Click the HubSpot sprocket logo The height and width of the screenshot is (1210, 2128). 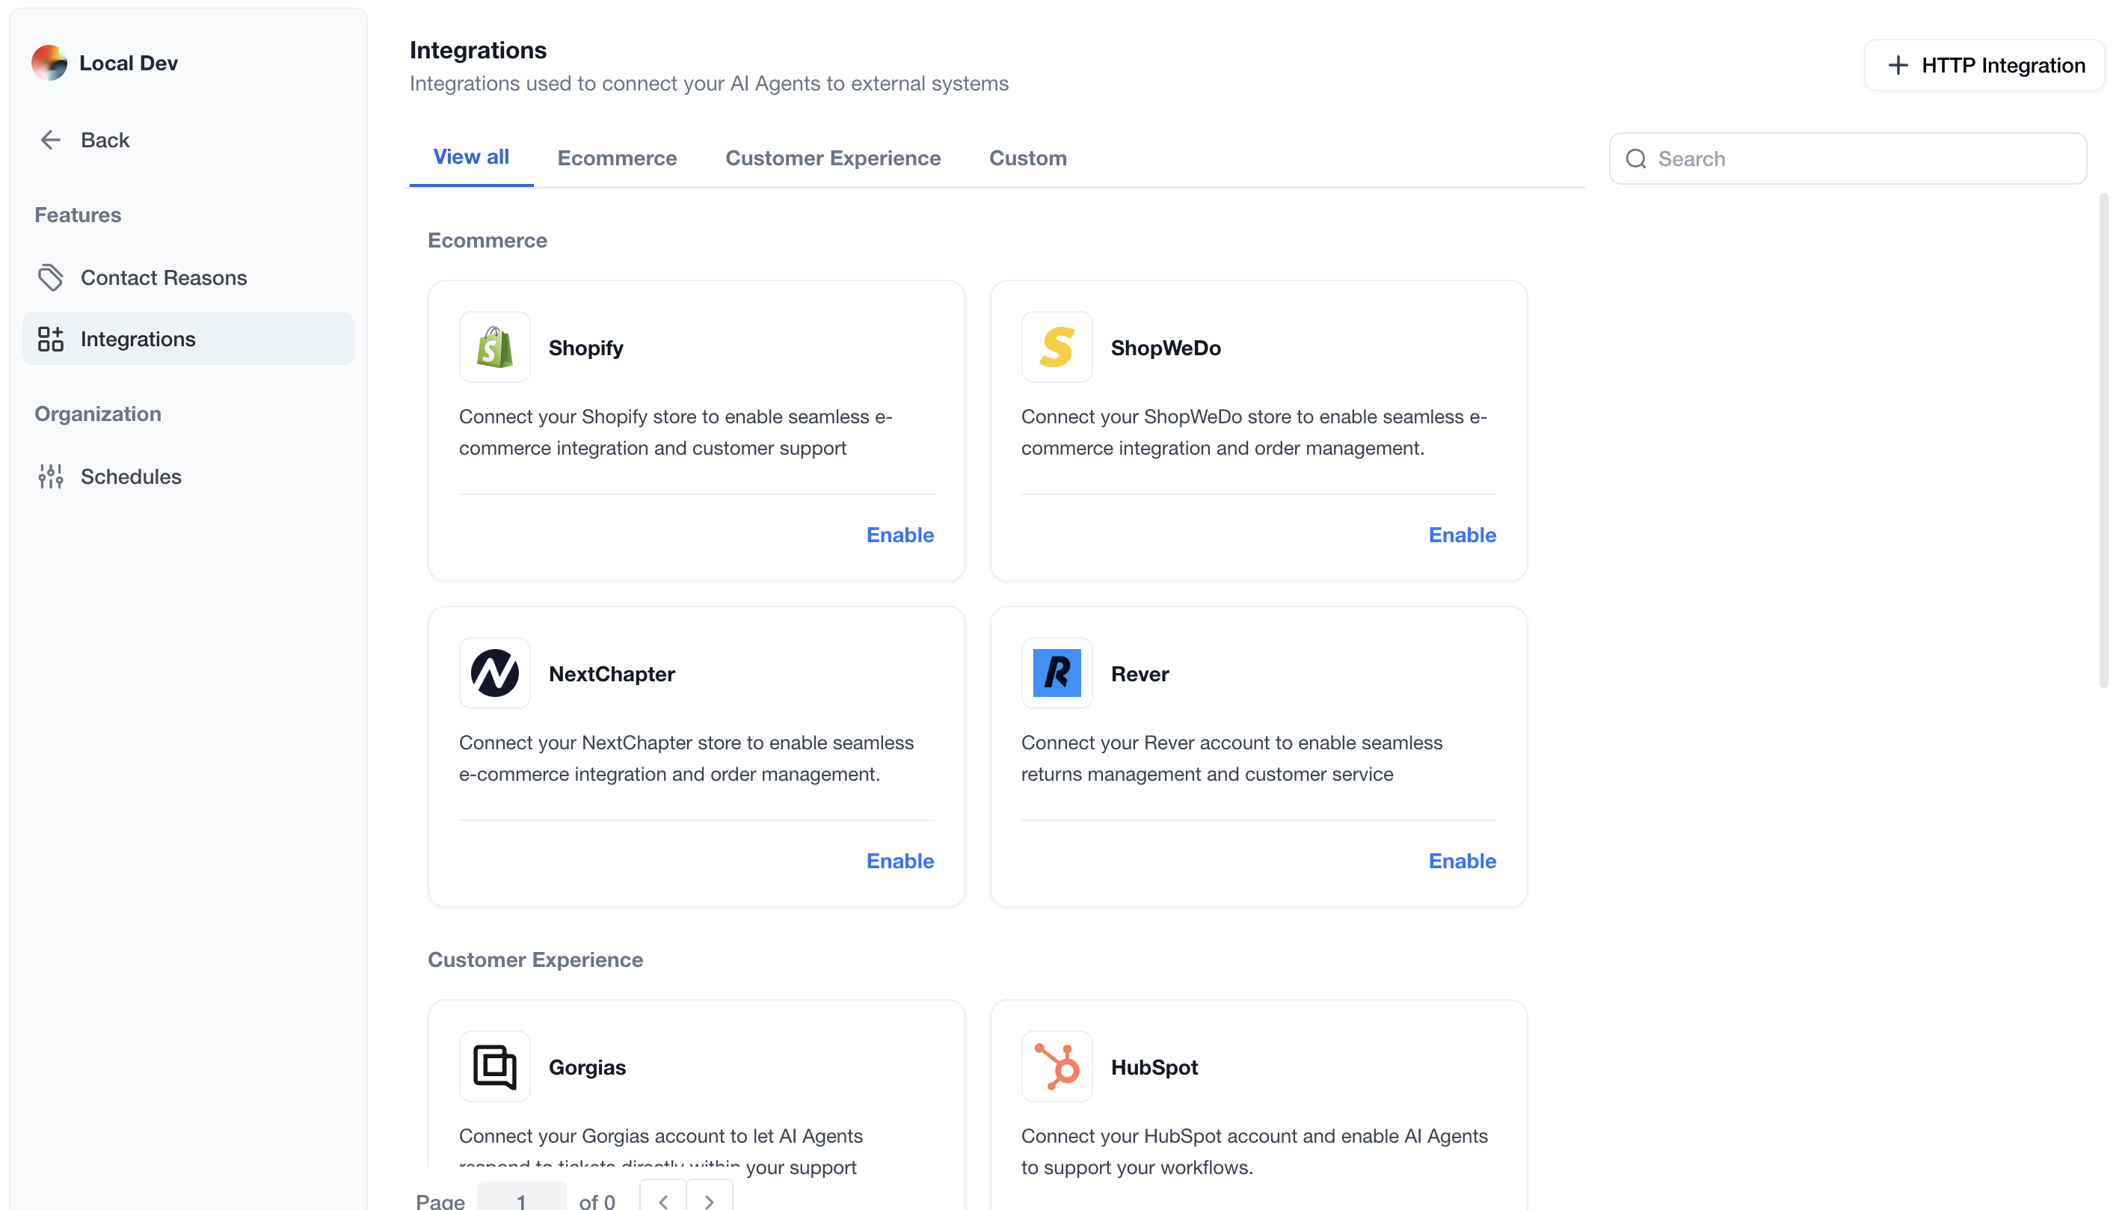[1056, 1067]
